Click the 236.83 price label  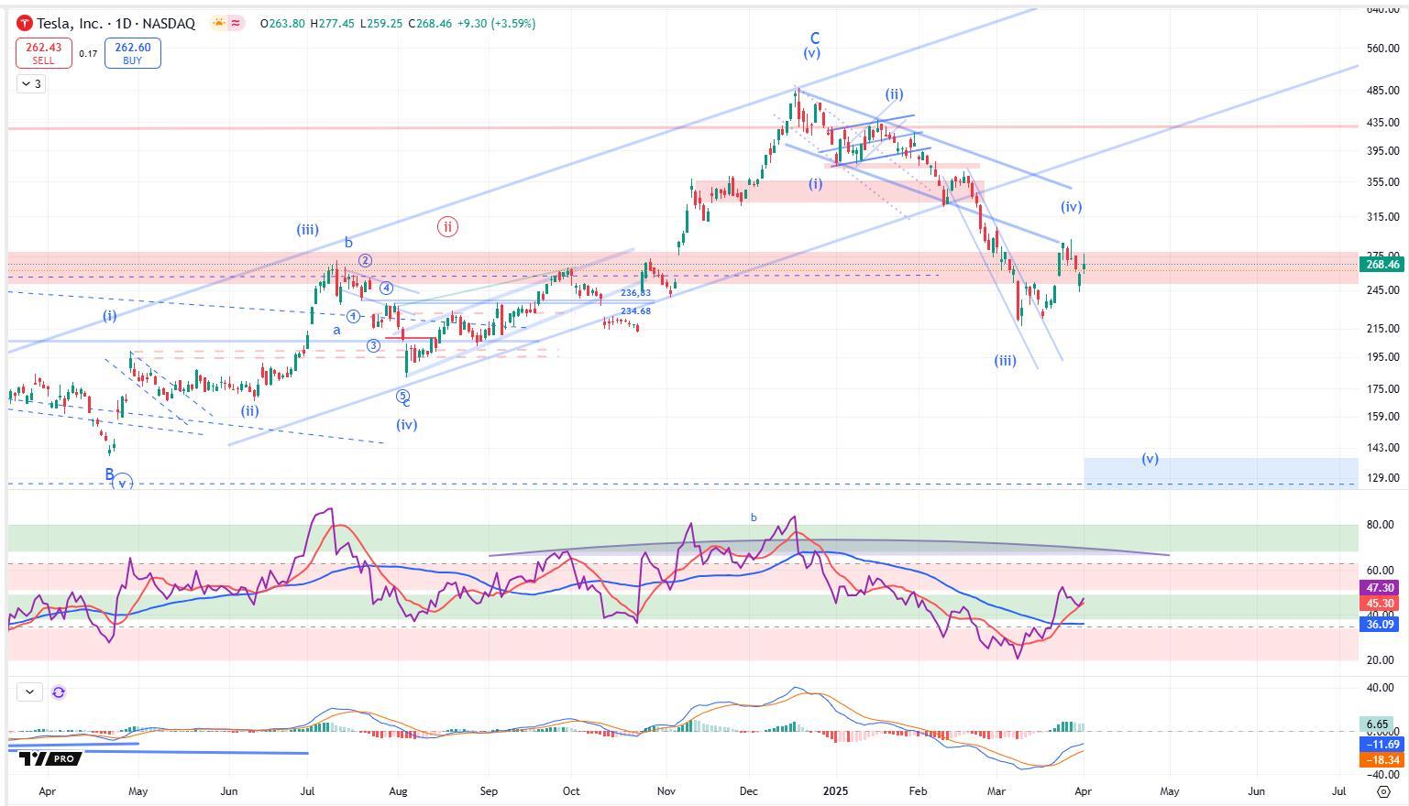pos(635,293)
